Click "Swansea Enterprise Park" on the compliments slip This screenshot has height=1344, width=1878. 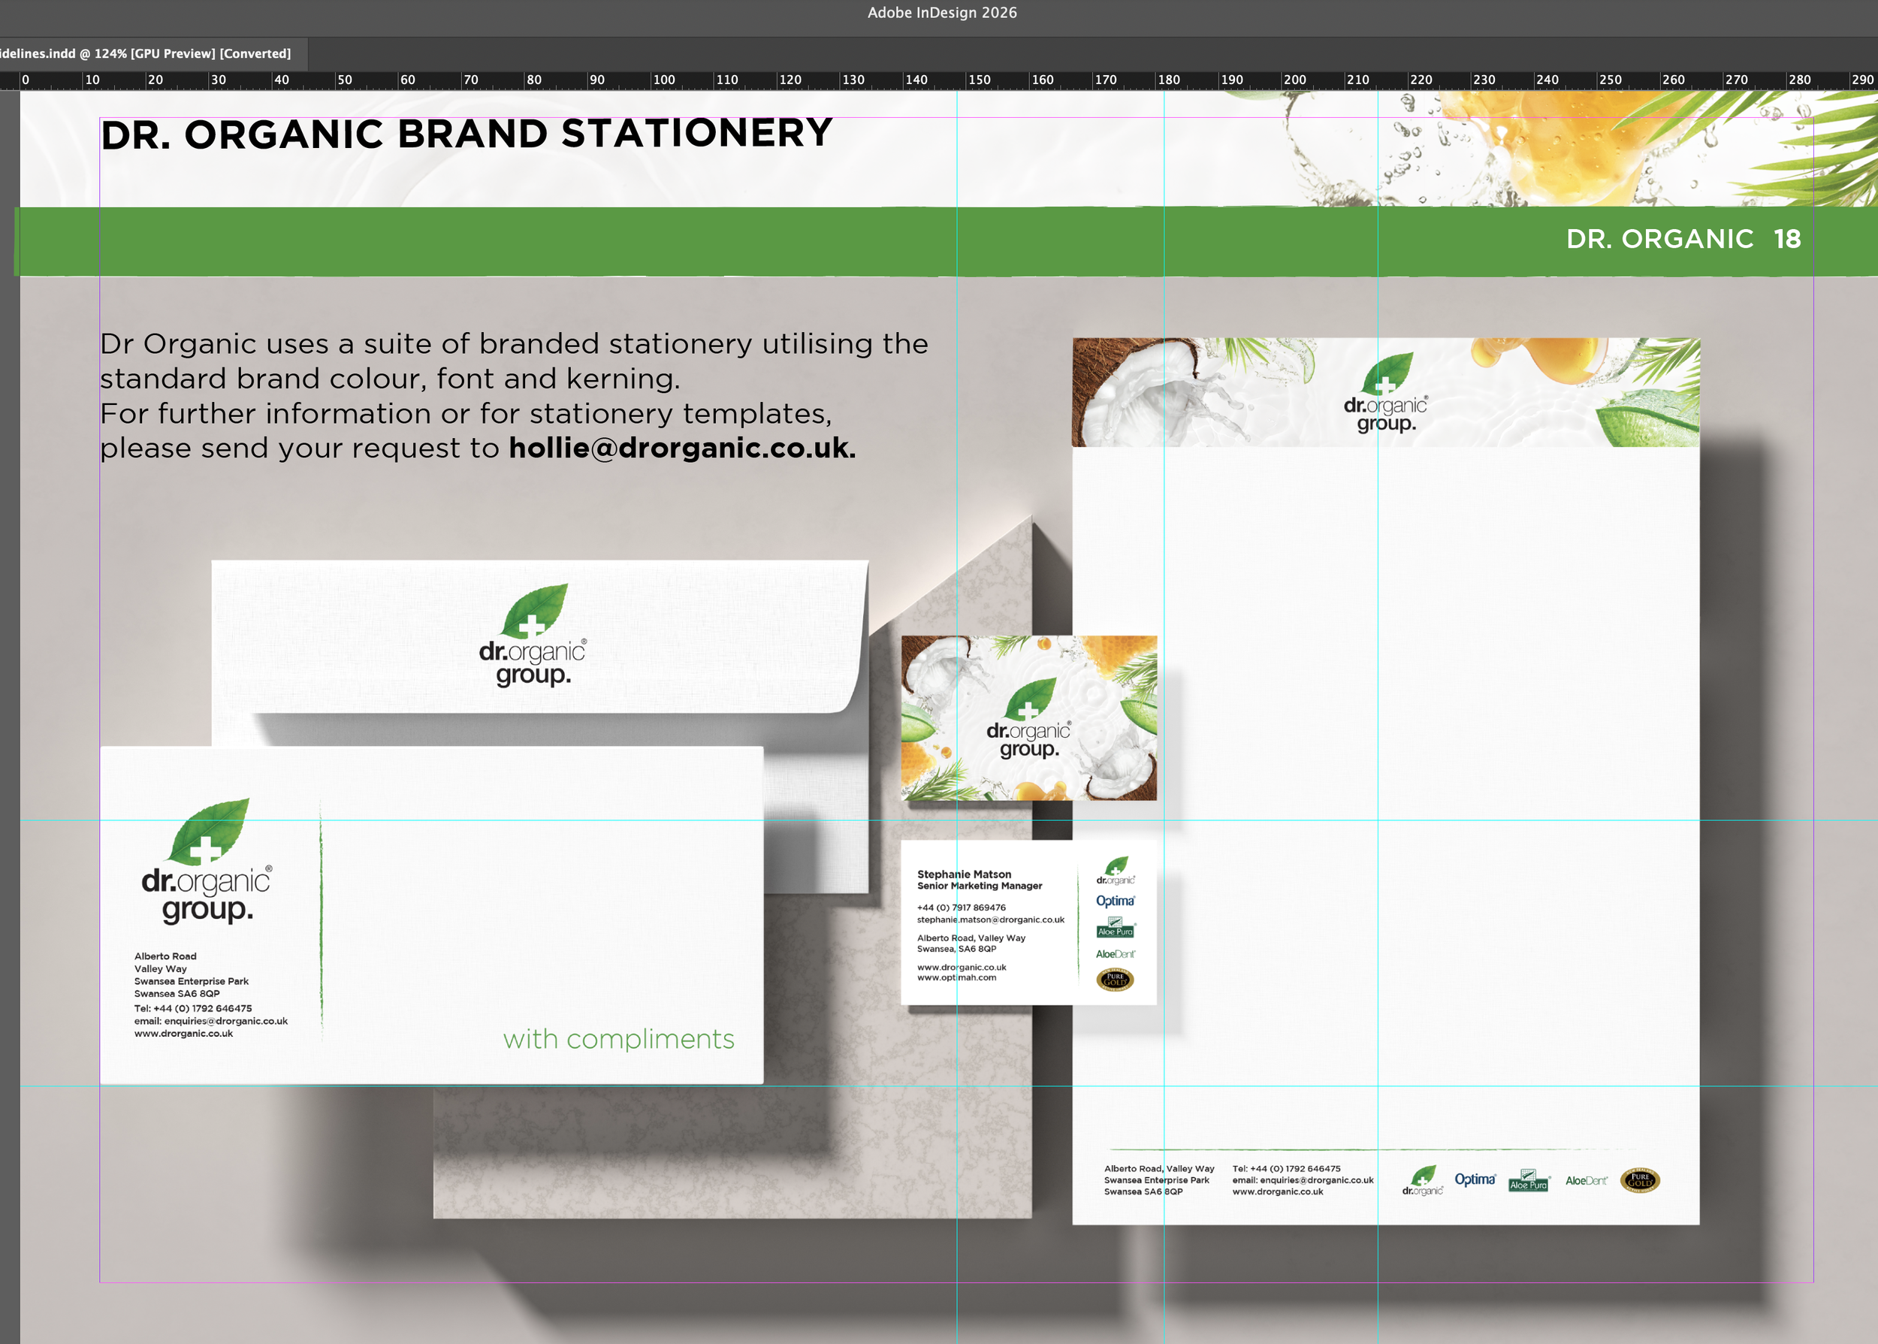(191, 981)
